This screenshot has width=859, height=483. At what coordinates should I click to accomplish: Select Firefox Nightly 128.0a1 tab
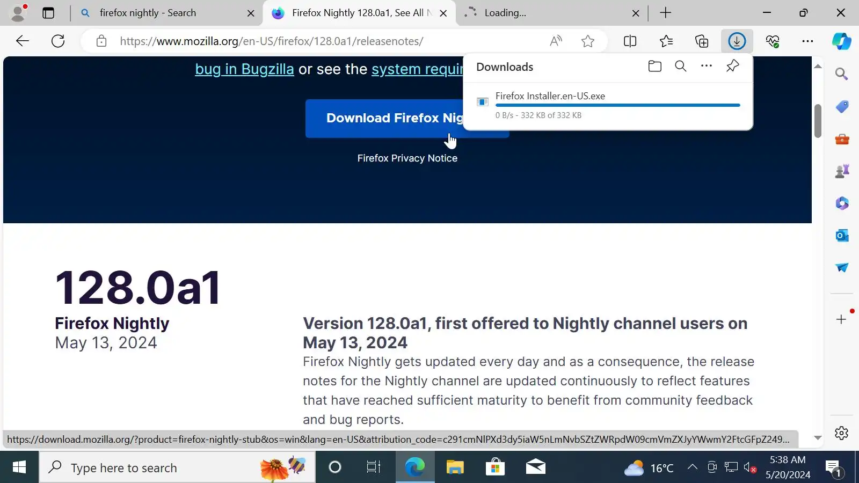(x=359, y=13)
